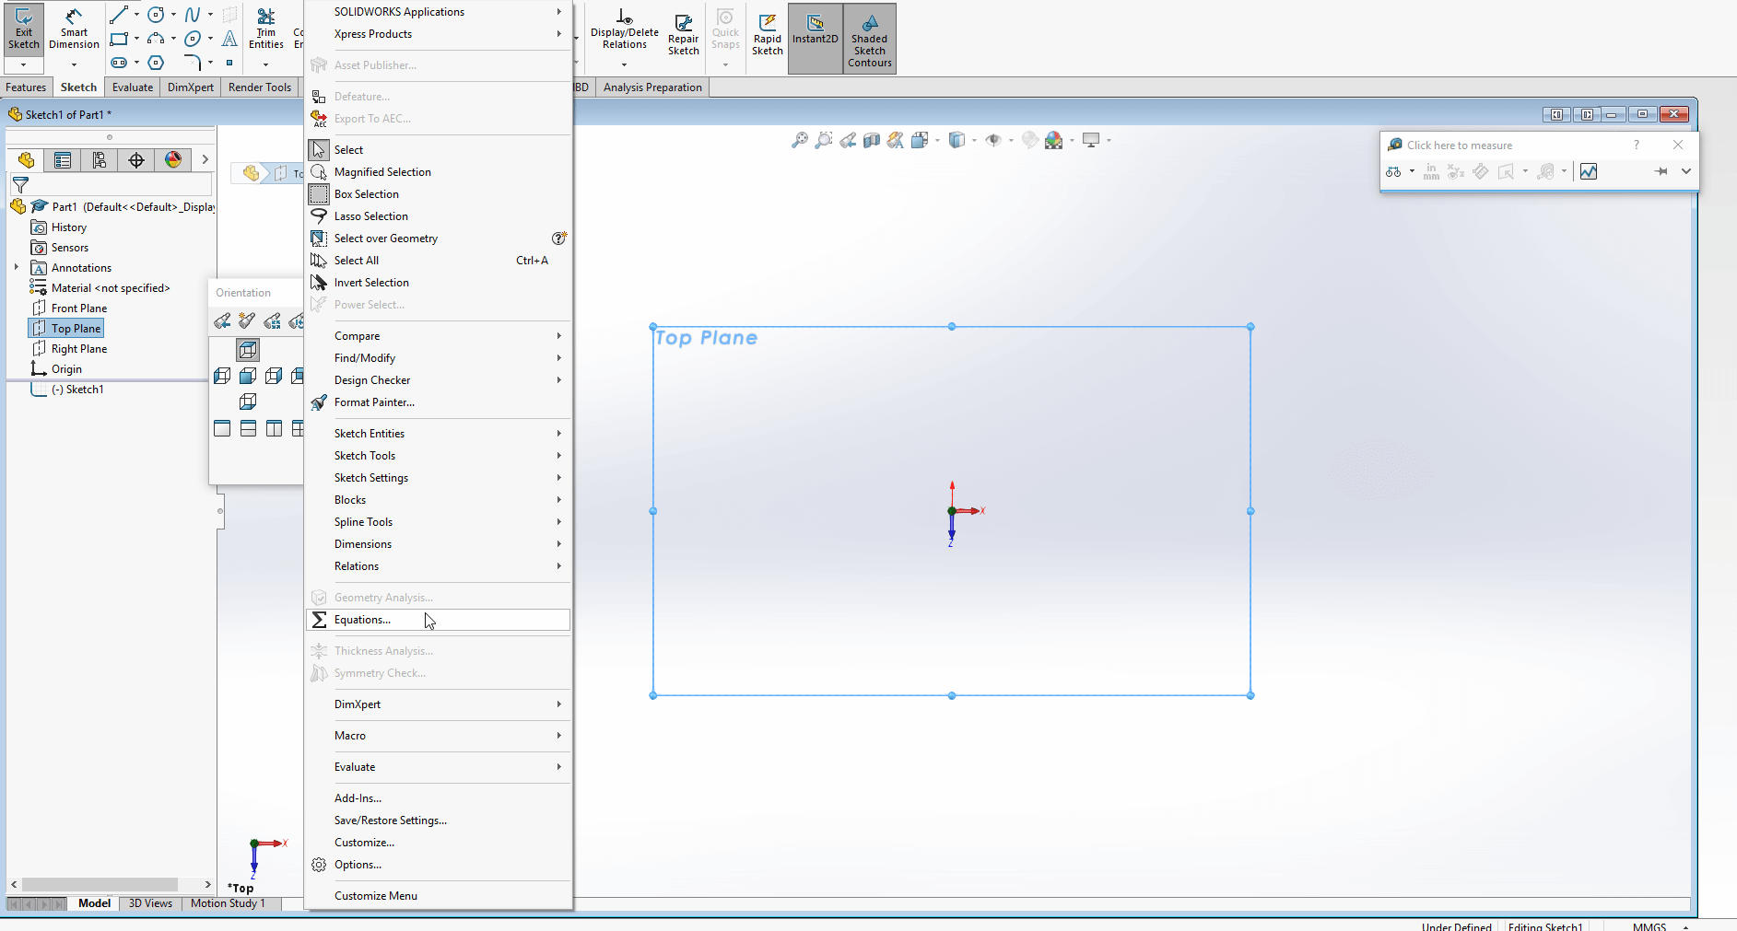The image size is (1737, 931).
Task: Open Display/Delete Relations dropdown arrow
Action: point(625,65)
